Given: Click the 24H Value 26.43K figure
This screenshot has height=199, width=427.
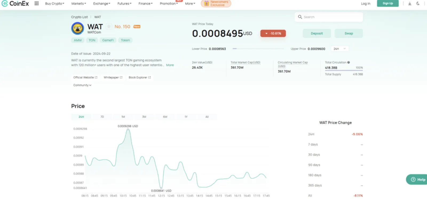Looking at the screenshot, I should point(197,68).
